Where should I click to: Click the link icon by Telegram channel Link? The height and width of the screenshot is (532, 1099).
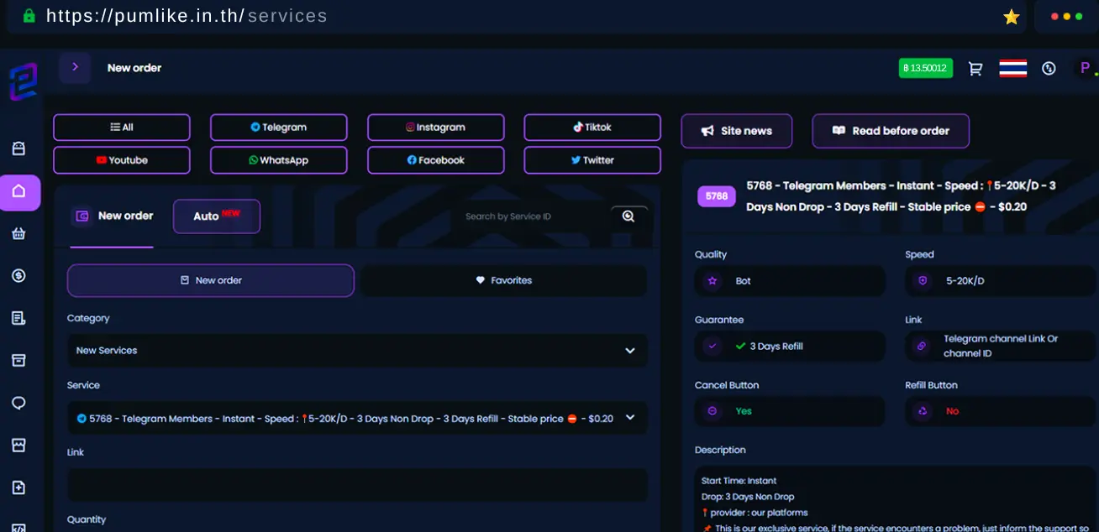click(922, 346)
